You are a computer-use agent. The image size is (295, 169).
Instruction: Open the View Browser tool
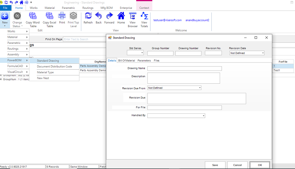[133, 16]
